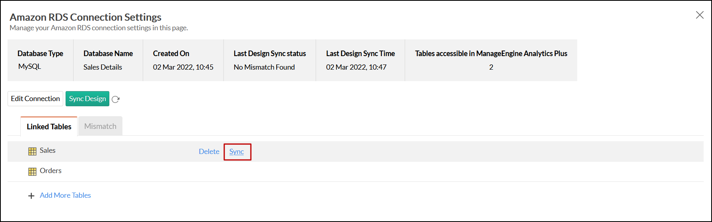Click the Last Design Sync Time value
Screen dimensions: 712x222
[356, 67]
